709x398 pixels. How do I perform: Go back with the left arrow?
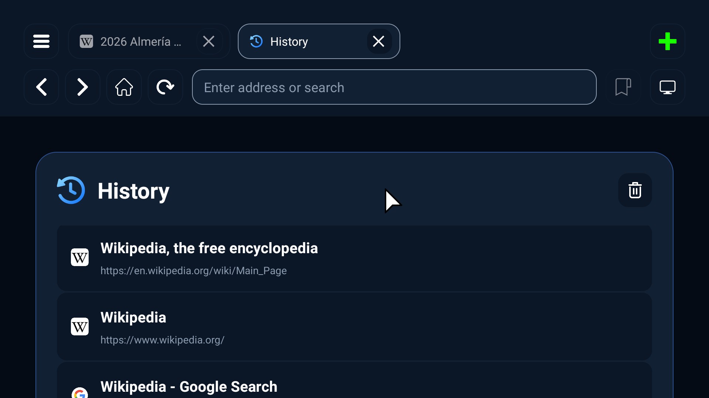[x=41, y=87]
